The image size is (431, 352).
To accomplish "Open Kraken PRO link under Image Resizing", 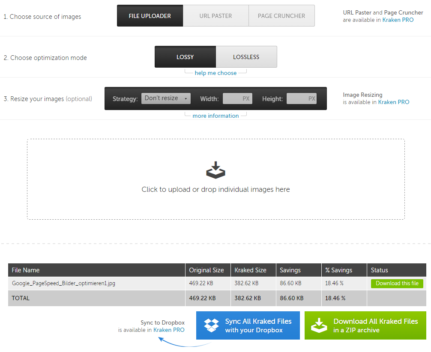I will pos(394,102).
